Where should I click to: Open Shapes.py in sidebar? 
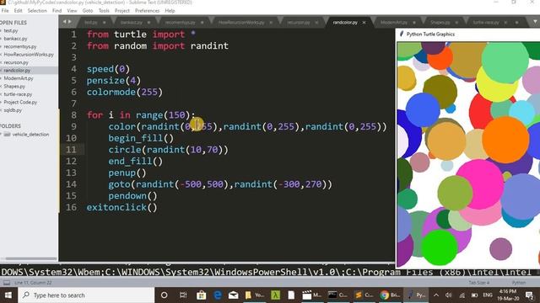click(x=14, y=86)
